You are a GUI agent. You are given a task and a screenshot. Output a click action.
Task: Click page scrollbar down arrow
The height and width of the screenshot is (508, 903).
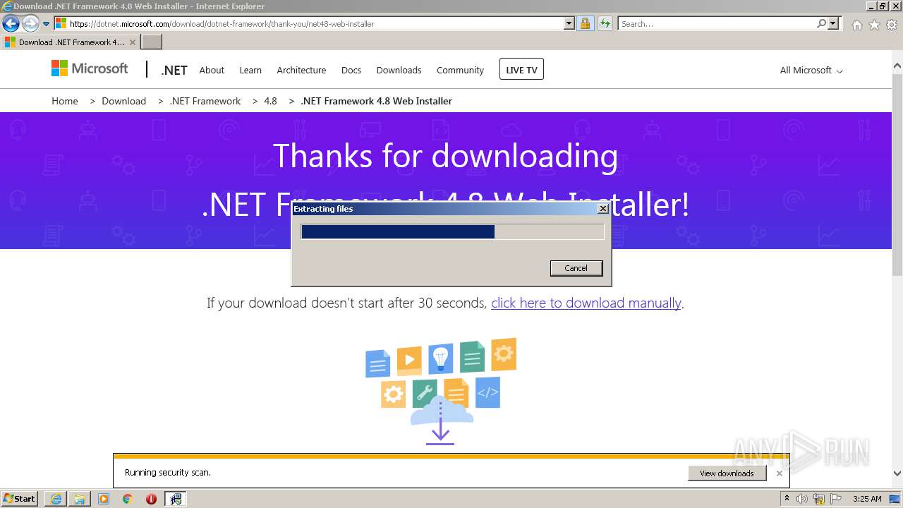(x=897, y=473)
